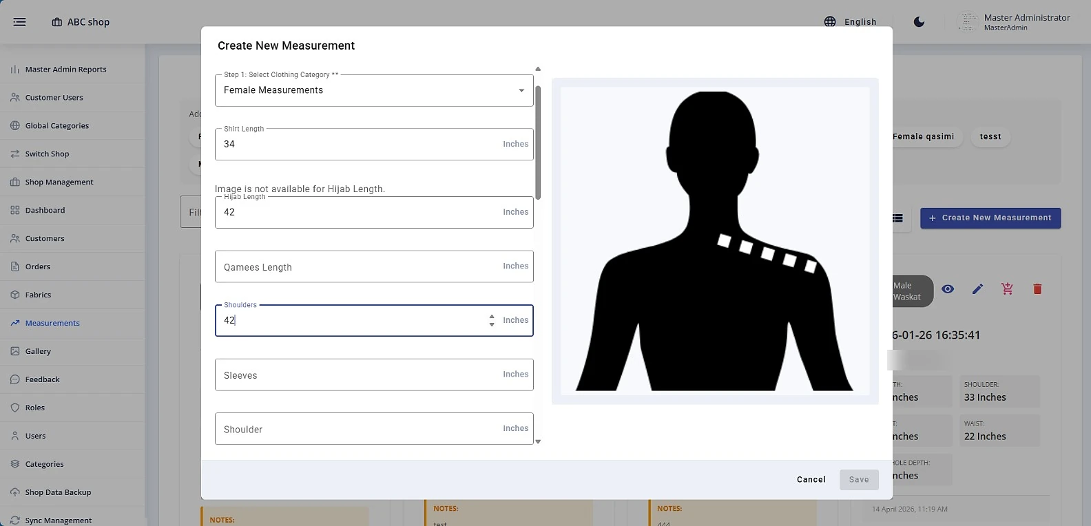Click the Dashboard grid icon

(x=15, y=211)
